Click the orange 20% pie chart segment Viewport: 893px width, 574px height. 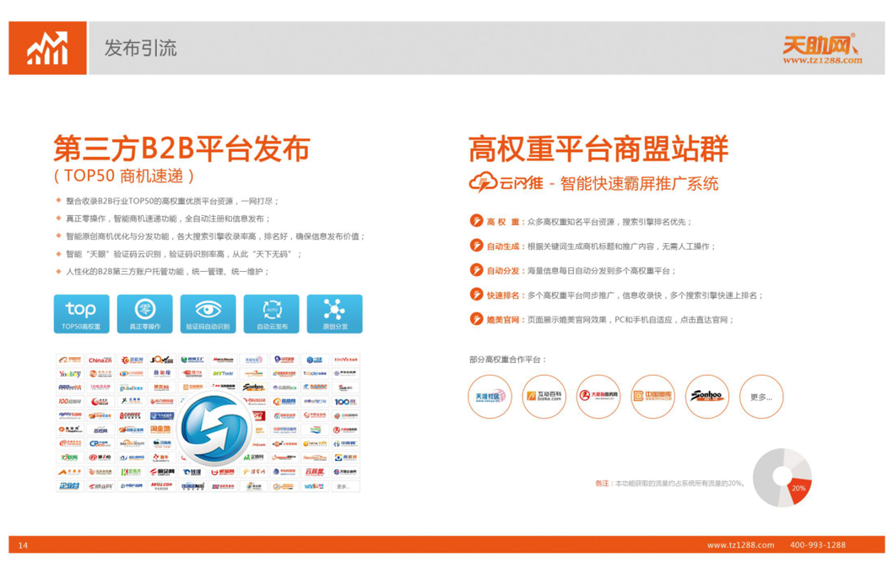[x=798, y=490]
